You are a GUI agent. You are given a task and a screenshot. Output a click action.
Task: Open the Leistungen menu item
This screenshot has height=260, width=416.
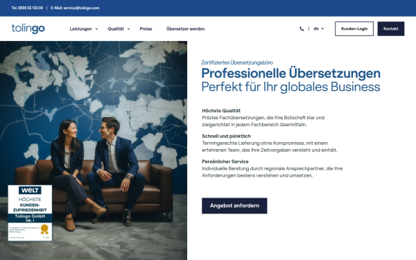click(x=80, y=28)
